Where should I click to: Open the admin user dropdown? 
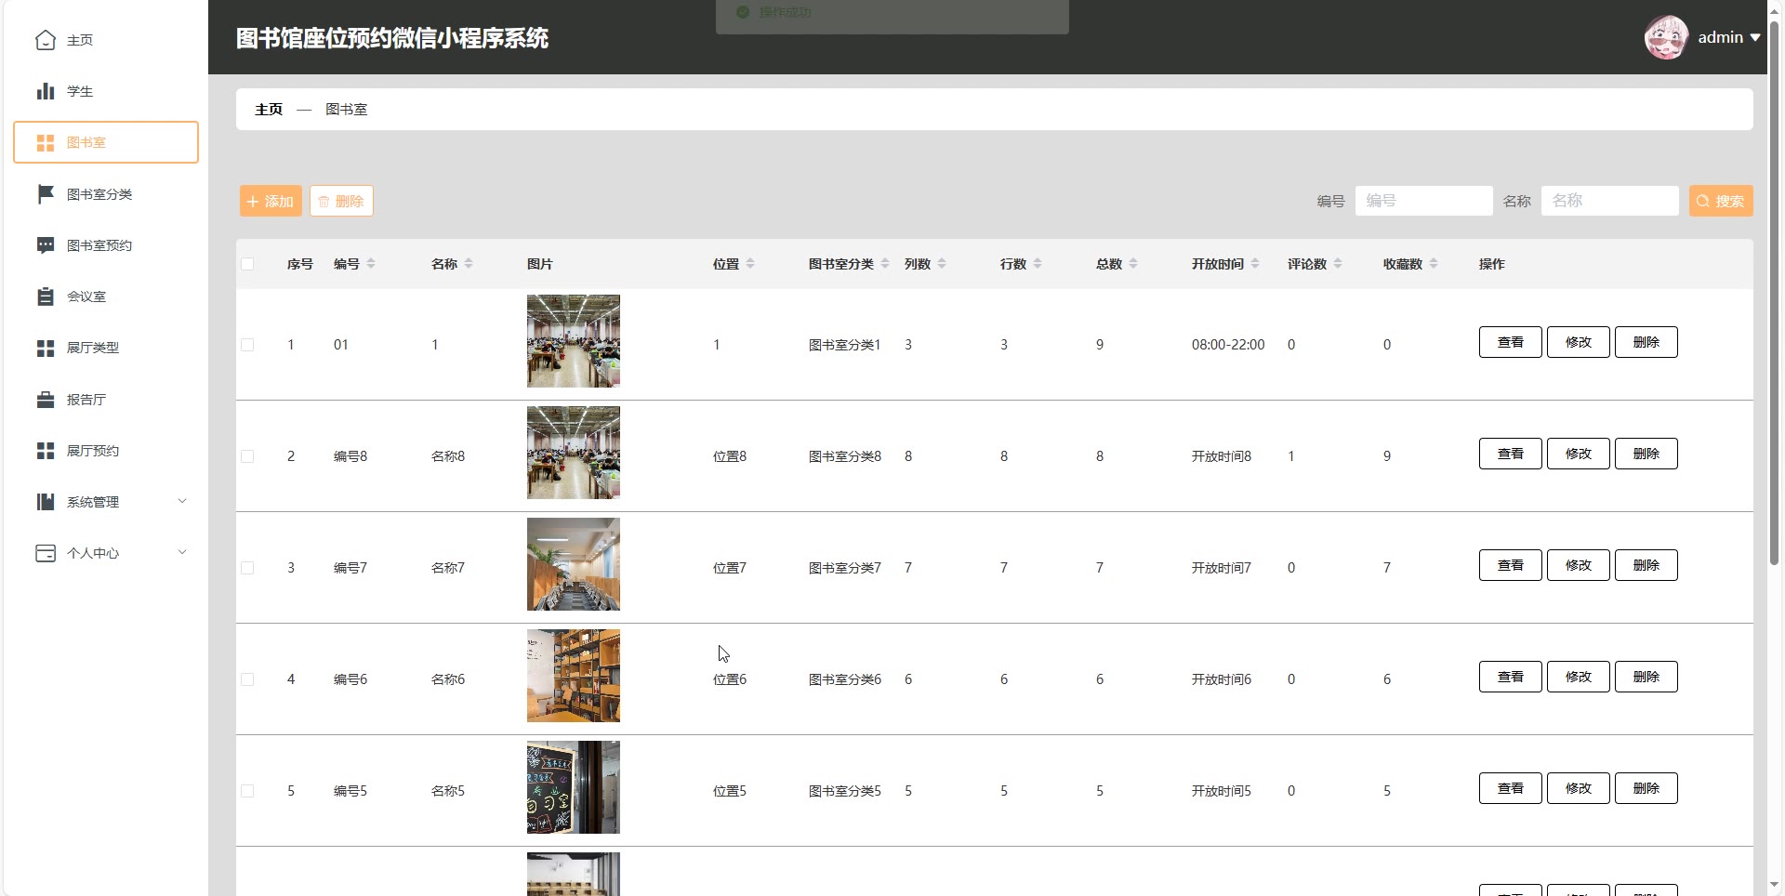(1727, 38)
